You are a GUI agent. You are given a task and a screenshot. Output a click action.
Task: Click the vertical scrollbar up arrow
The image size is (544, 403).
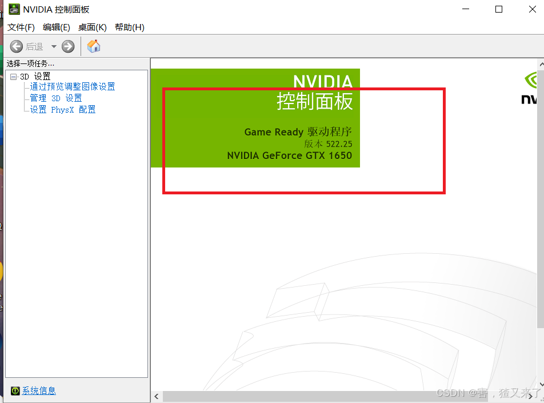pos(541,64)
